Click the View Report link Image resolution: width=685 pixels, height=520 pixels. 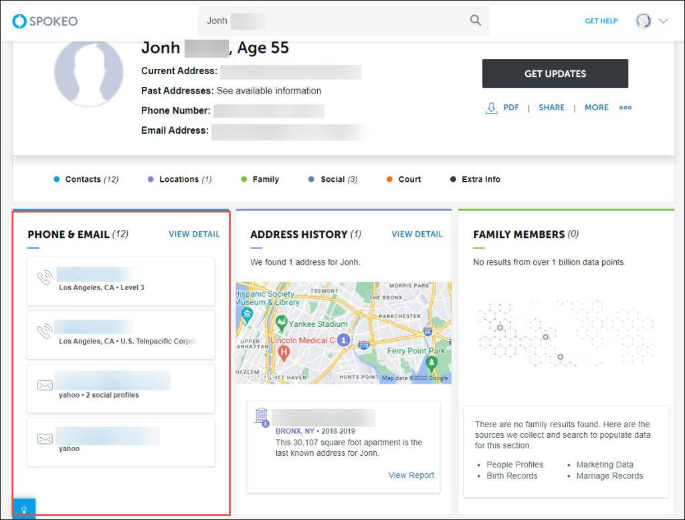[x=411, y=475]
